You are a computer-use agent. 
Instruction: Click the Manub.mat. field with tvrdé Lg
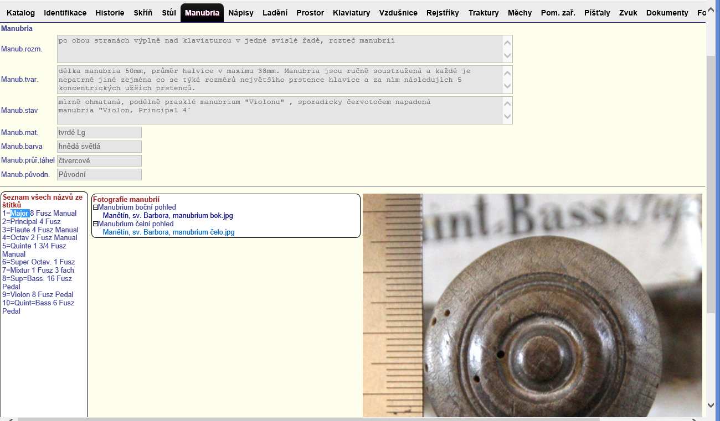tap(99, 133)
